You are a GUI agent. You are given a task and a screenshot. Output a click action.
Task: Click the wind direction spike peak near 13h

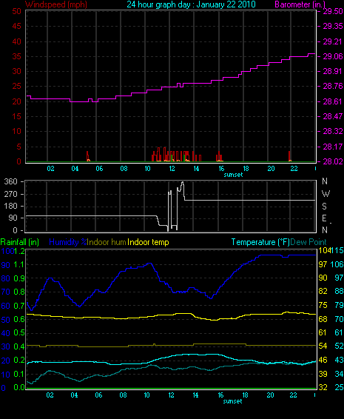tap(183, 182)
